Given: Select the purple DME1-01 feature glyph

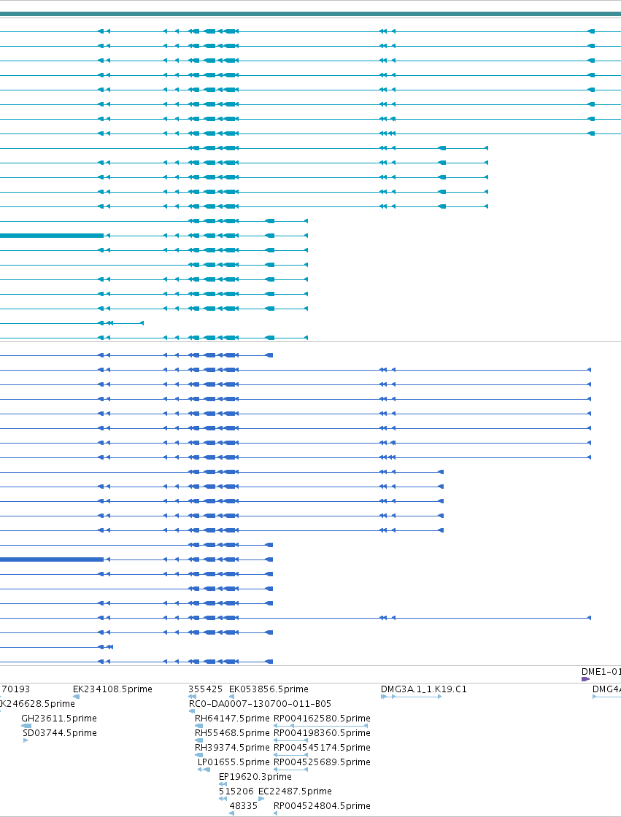Looking at the screenshot, I should (x=585, y=679).
